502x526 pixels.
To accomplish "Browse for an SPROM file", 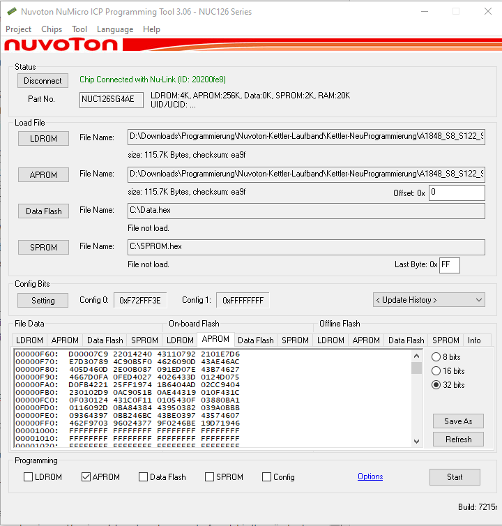I will point(44,247).
